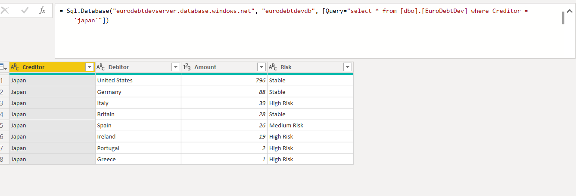Image resolution: width=576 pixels, height=196 pixels.
Task: Select the Japan cell in the Germany row
Action: click(x=52, y=92)
